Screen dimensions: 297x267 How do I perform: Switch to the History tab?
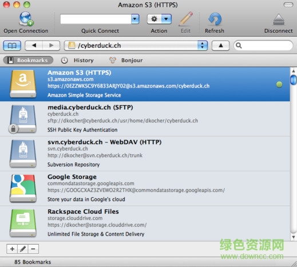[77, 61]
